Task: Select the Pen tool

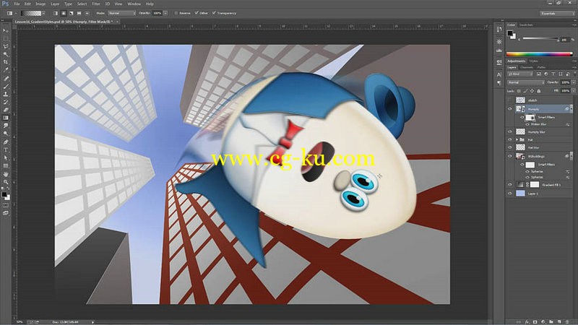Action: (6, 142)
